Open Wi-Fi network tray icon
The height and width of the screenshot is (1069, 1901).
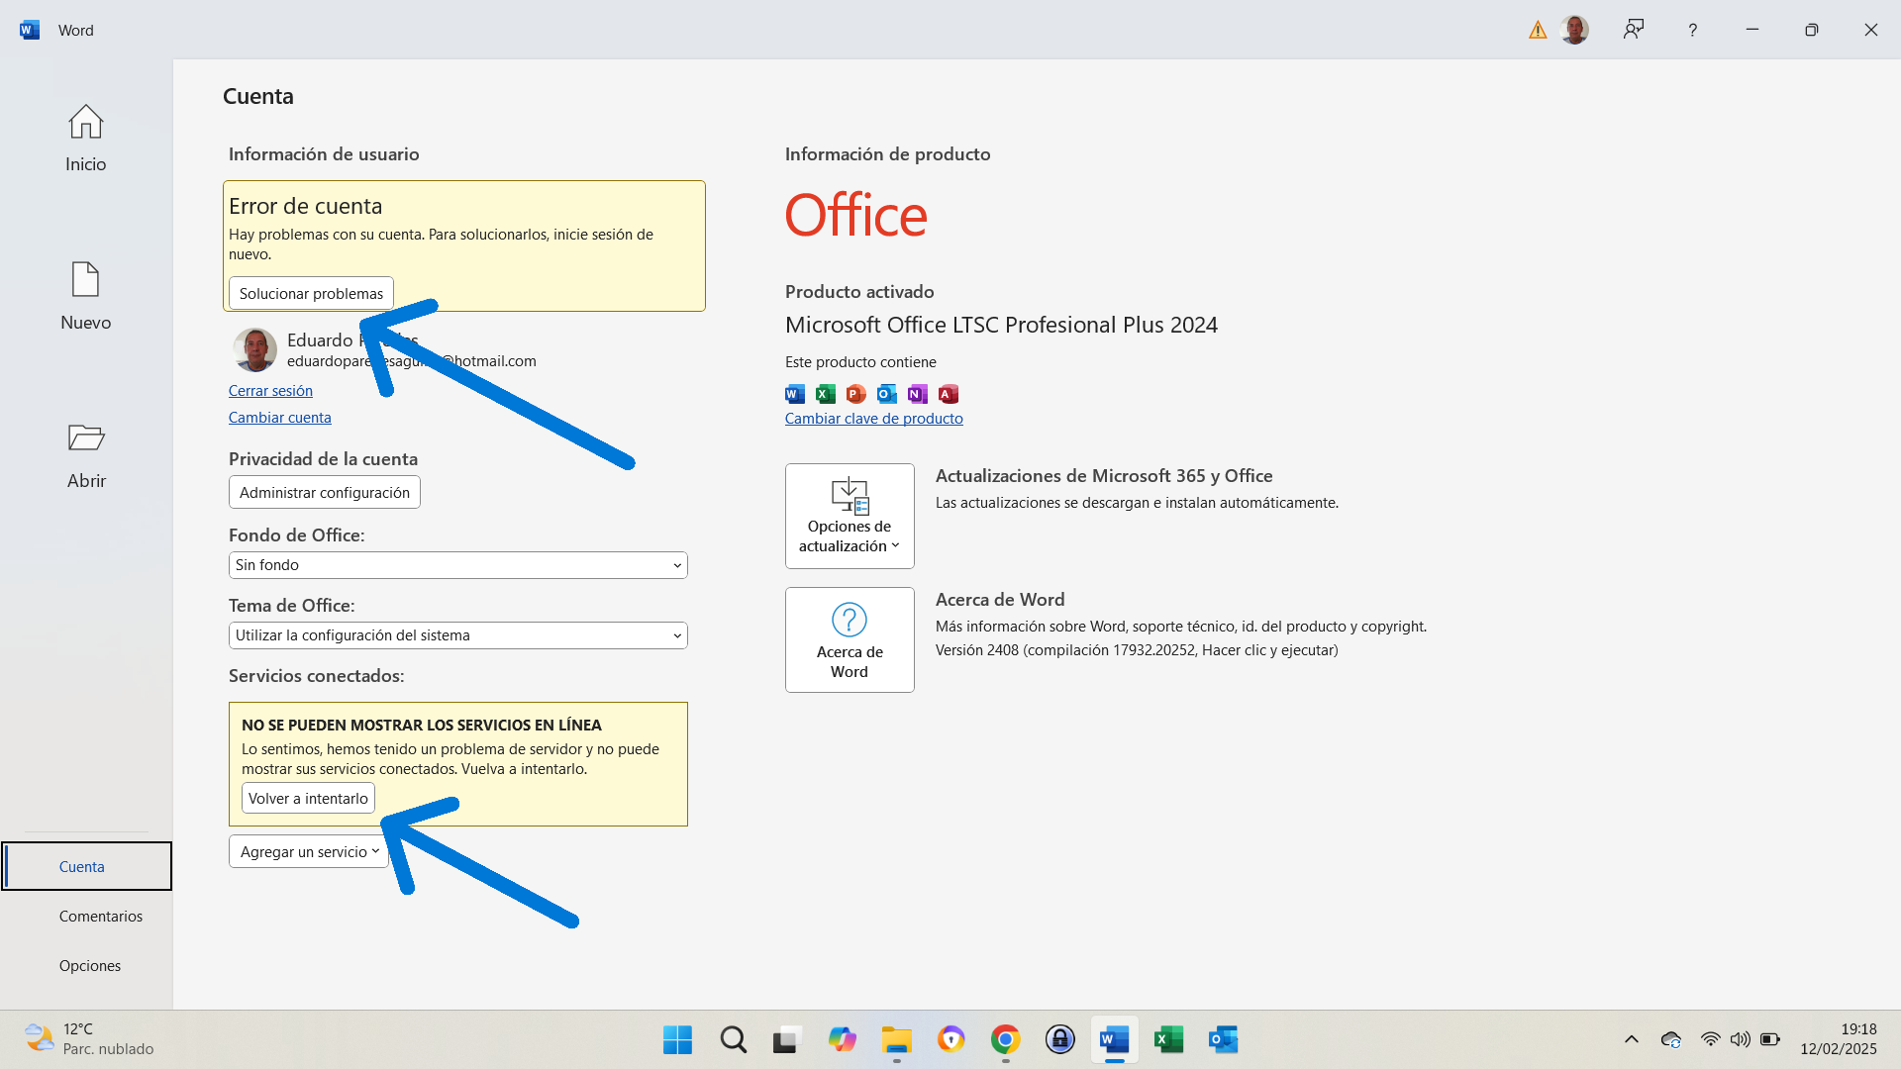pyautogui.click(x=1710, y=1039)
